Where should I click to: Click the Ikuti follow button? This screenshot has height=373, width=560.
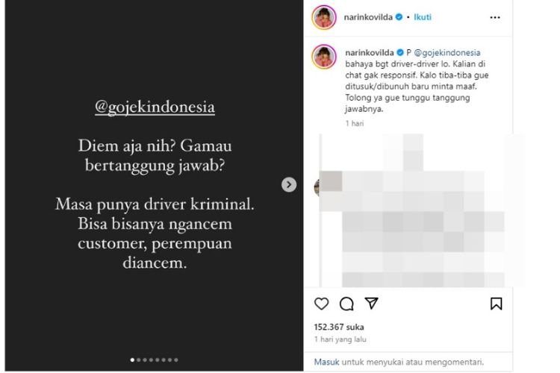(423, 16)
